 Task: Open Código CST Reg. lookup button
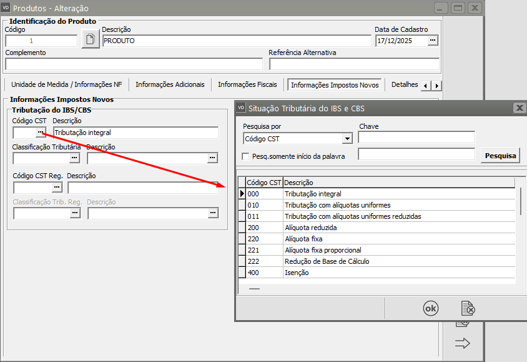coord(57,187)
